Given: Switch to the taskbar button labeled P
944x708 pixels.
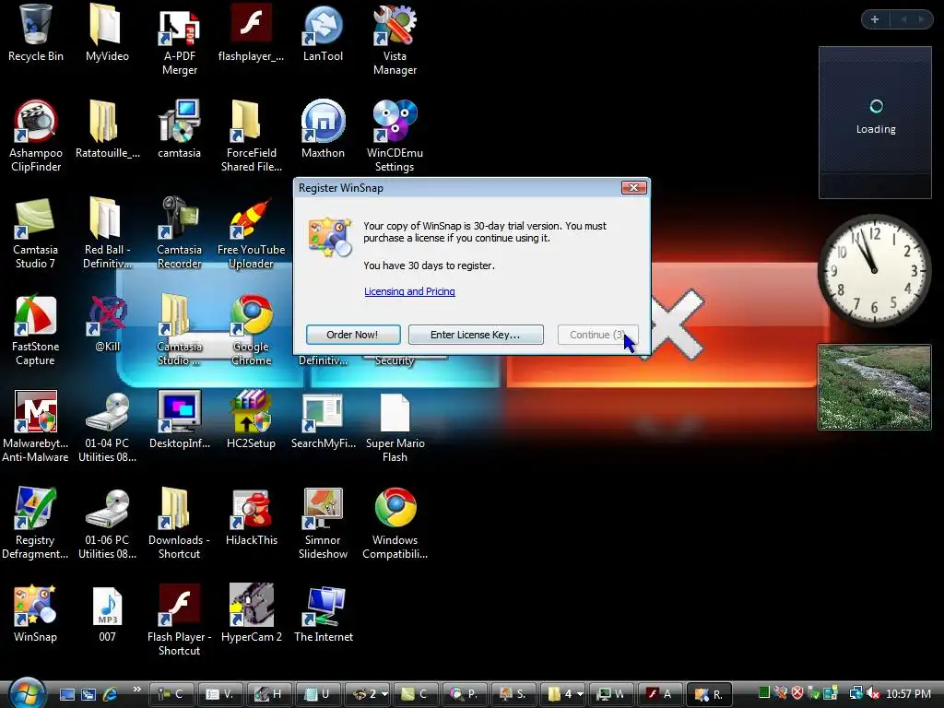Looking at the screenshot, I should coord(464,694).
